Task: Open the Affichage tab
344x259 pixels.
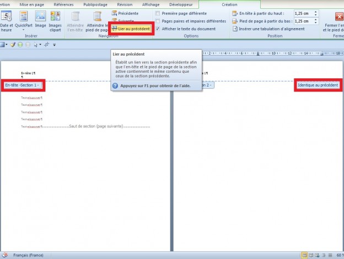Action: [x=150, y=4]
